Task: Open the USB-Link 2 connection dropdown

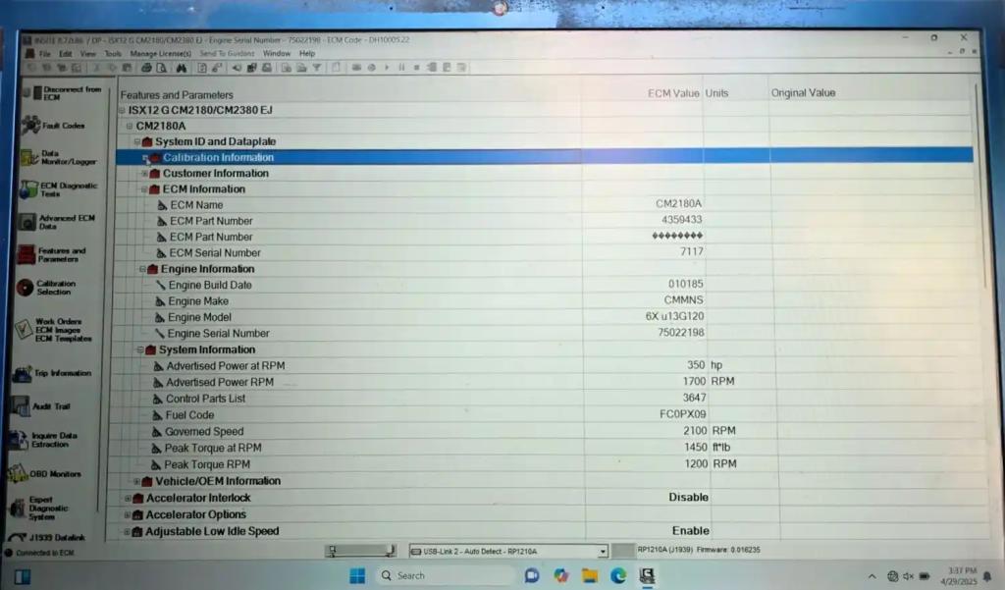Action: (x=602, y=552)
